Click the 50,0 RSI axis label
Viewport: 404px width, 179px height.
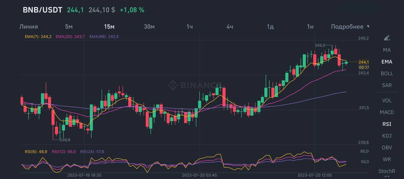[364, 162]
